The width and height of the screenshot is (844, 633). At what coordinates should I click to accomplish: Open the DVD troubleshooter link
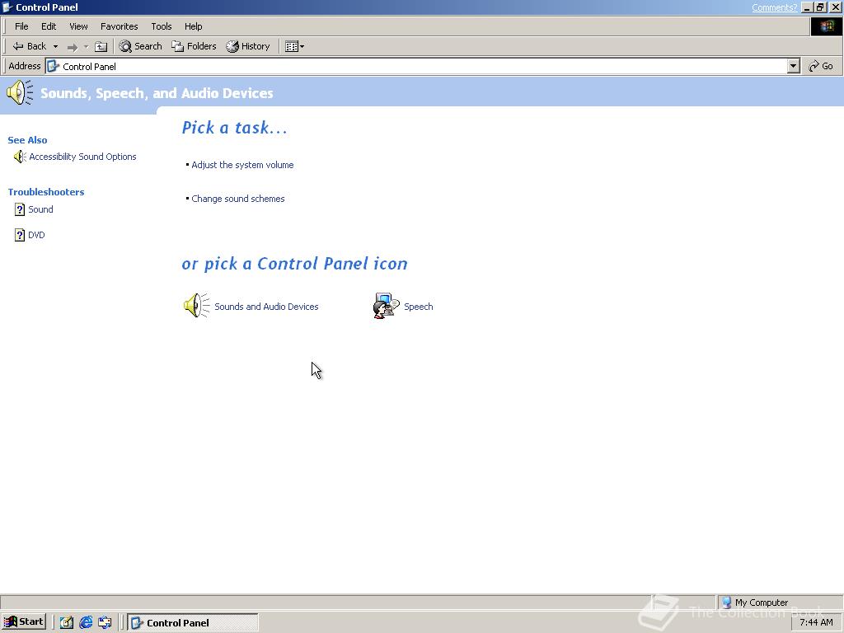(36, 235)
